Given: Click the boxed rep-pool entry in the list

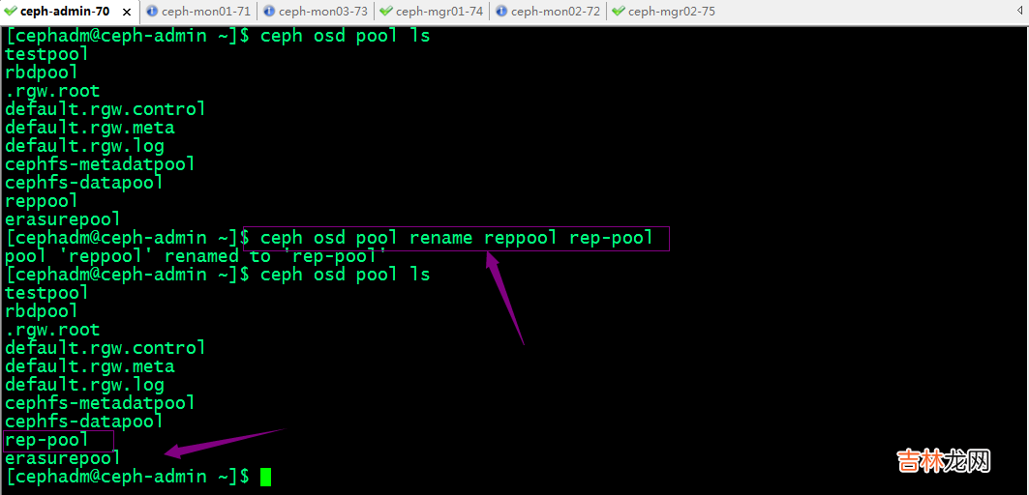Looking at the screenshot, I should pos(47,440).
